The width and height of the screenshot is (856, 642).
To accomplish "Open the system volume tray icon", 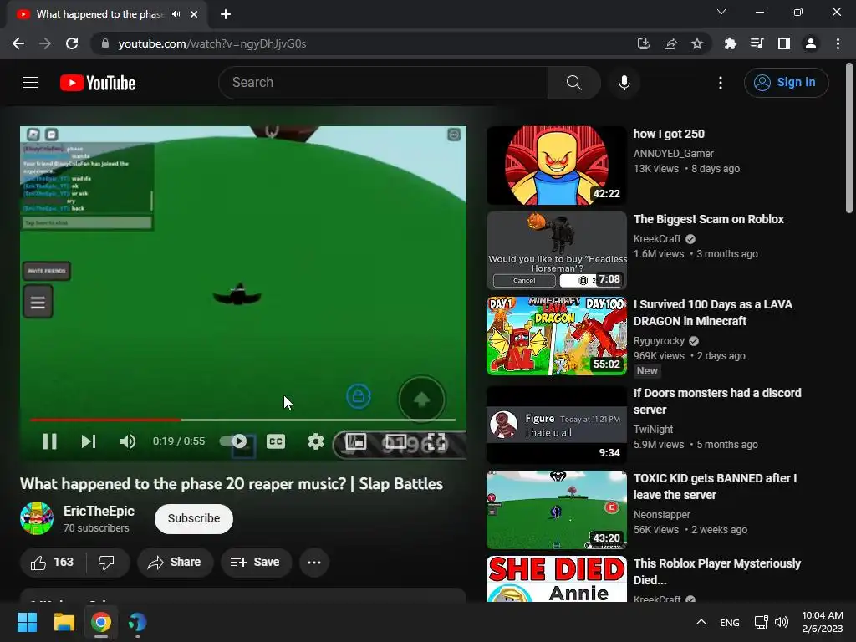I will (782, 622).
